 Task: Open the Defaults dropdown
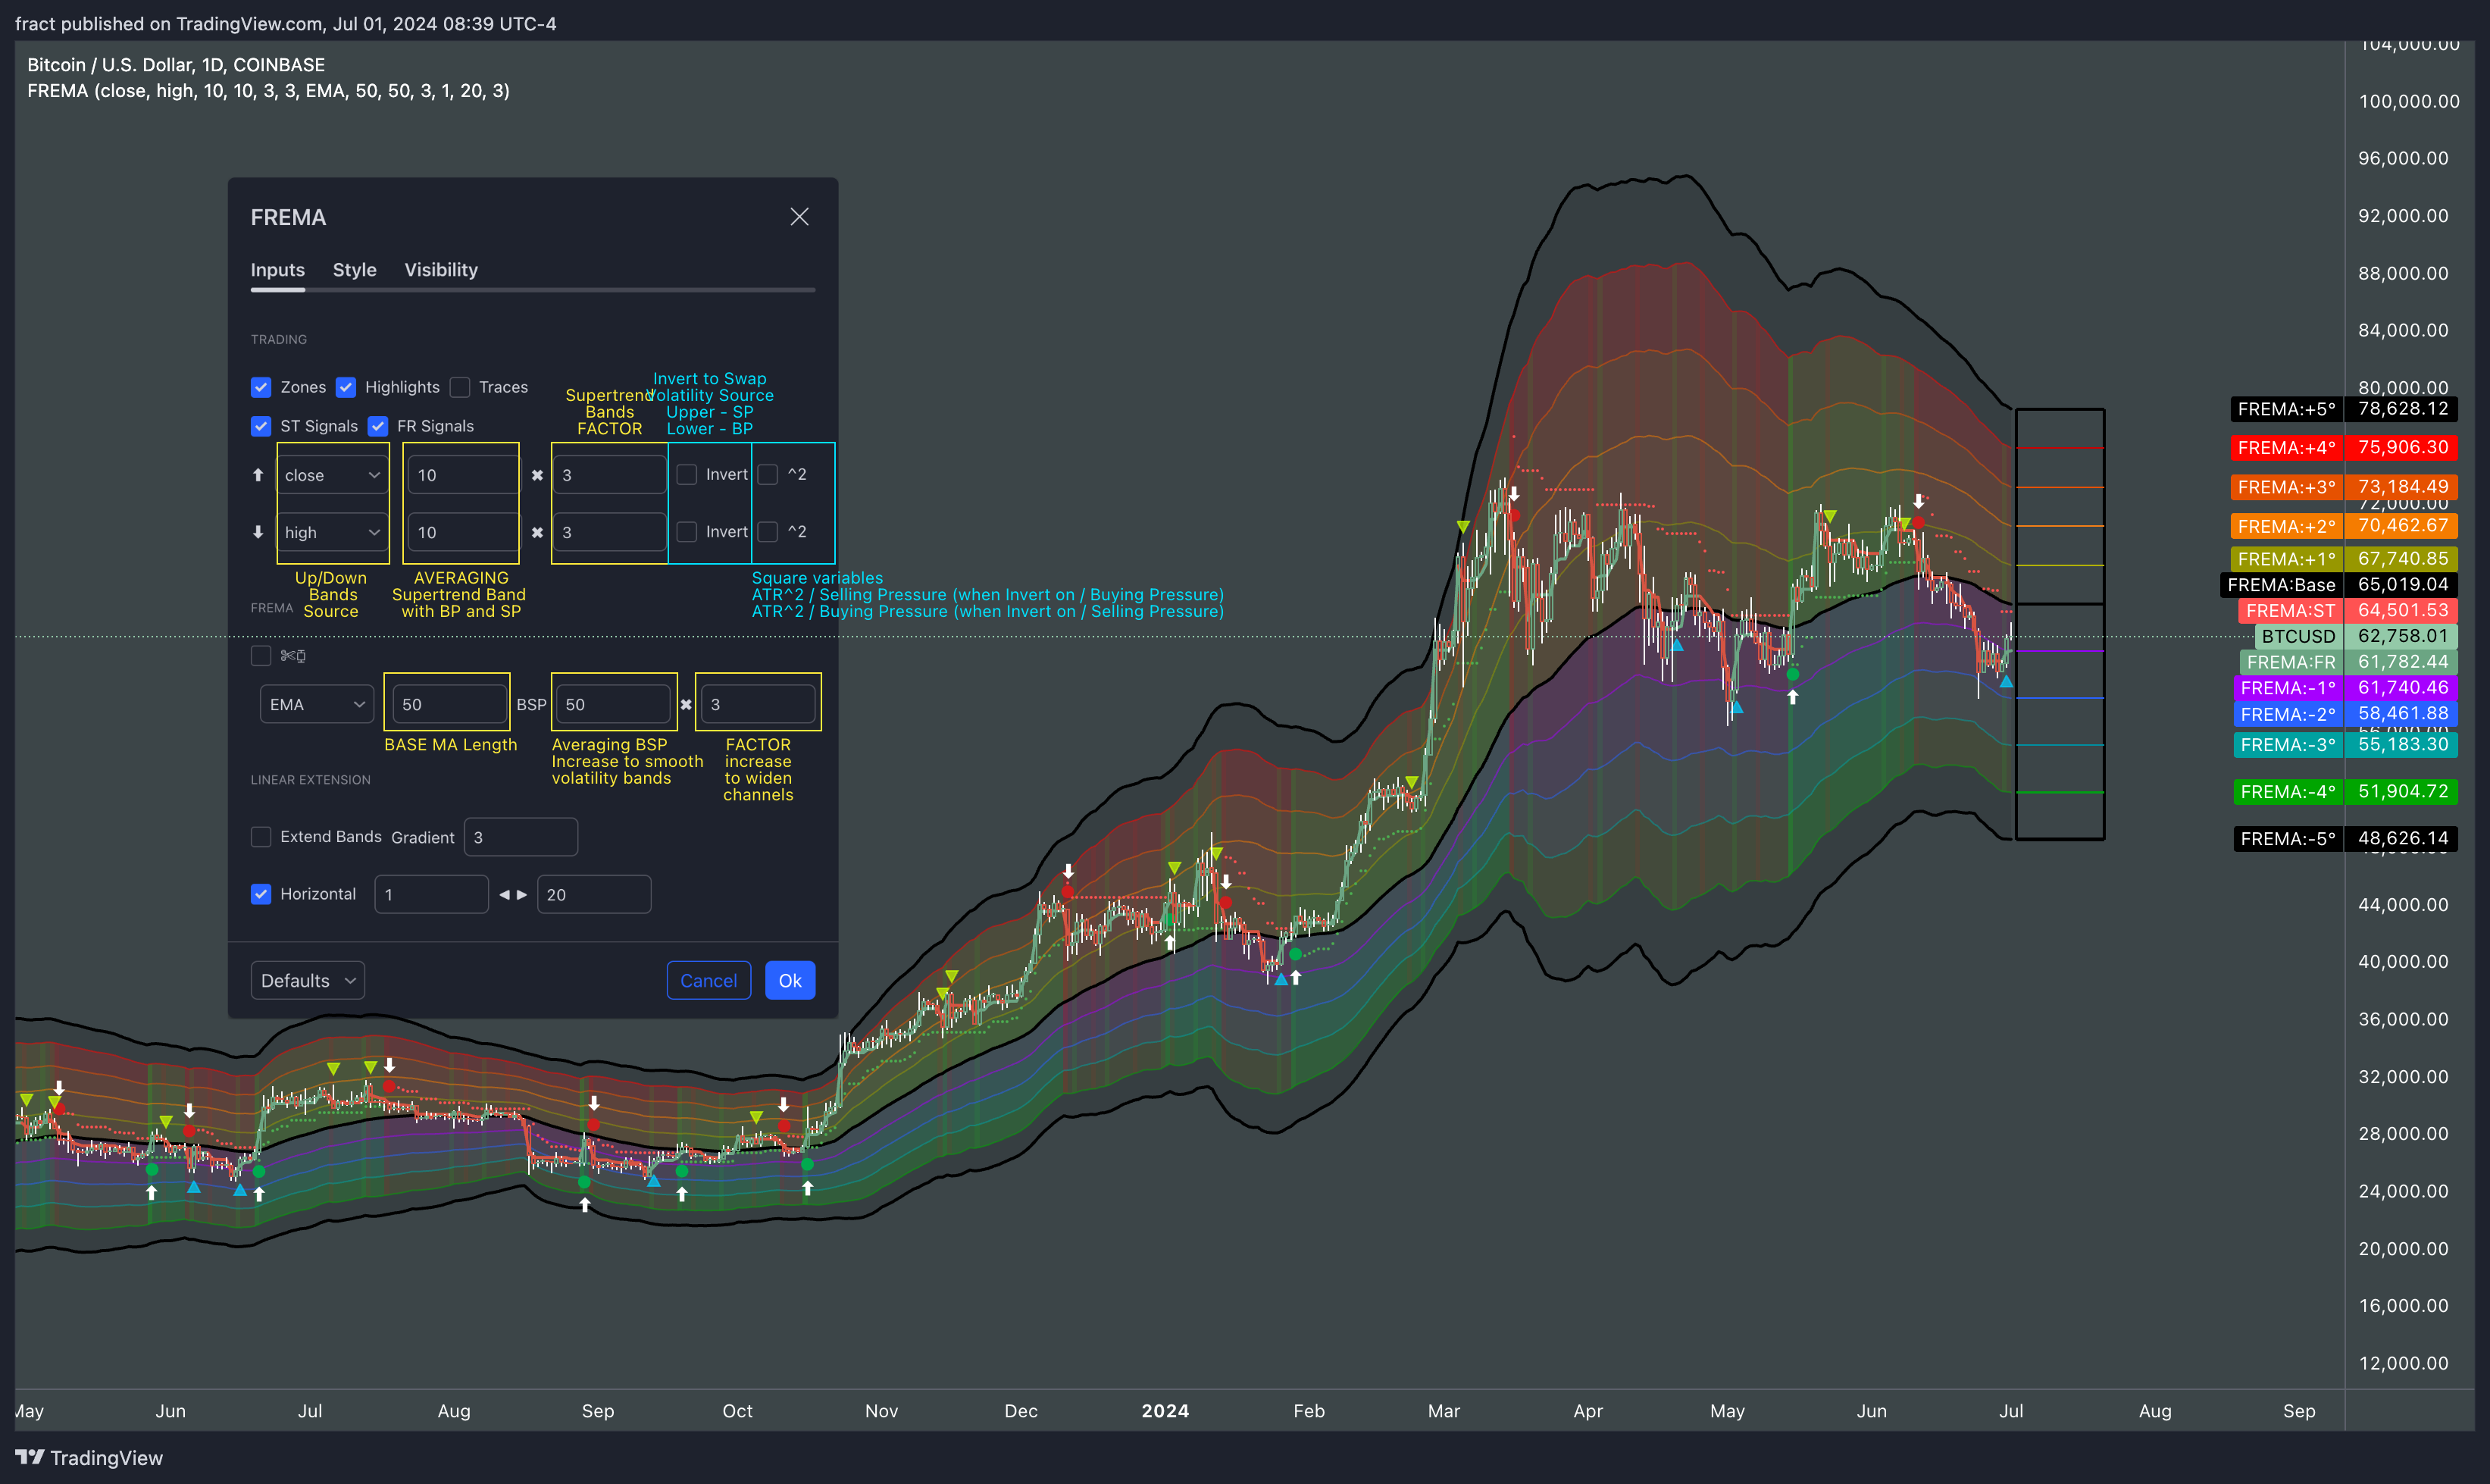point(308,980)
